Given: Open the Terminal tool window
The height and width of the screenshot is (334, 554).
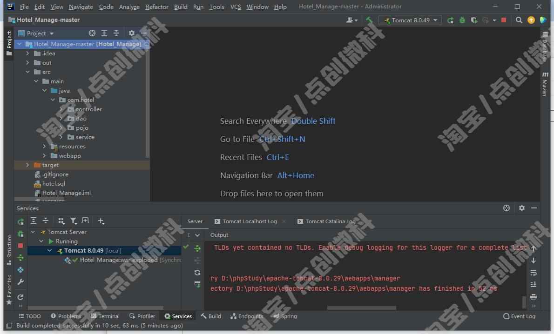Looking at the screenshot, I should pyautogui.click(x=105, y=316).
